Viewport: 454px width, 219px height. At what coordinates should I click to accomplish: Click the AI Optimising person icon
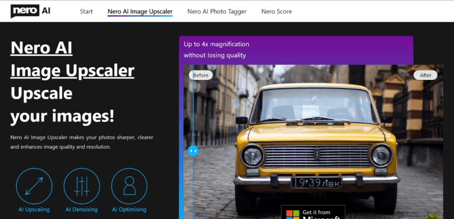click(129, 186)
